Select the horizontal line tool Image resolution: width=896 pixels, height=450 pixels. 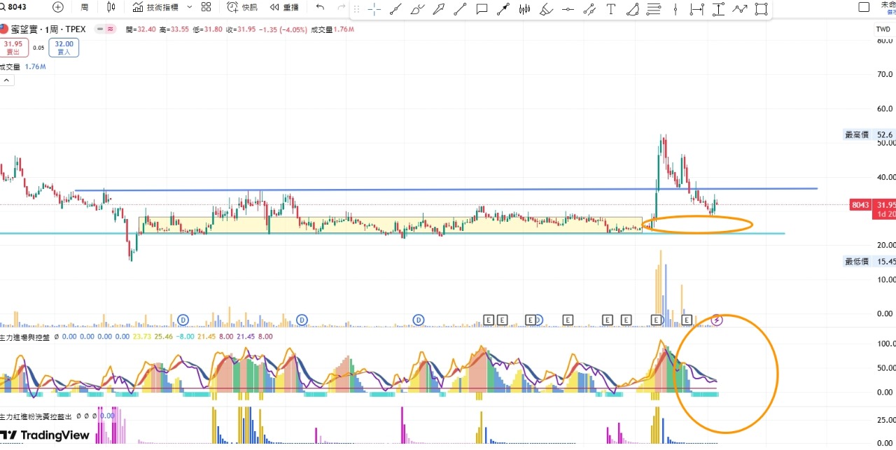coord(568,9)
